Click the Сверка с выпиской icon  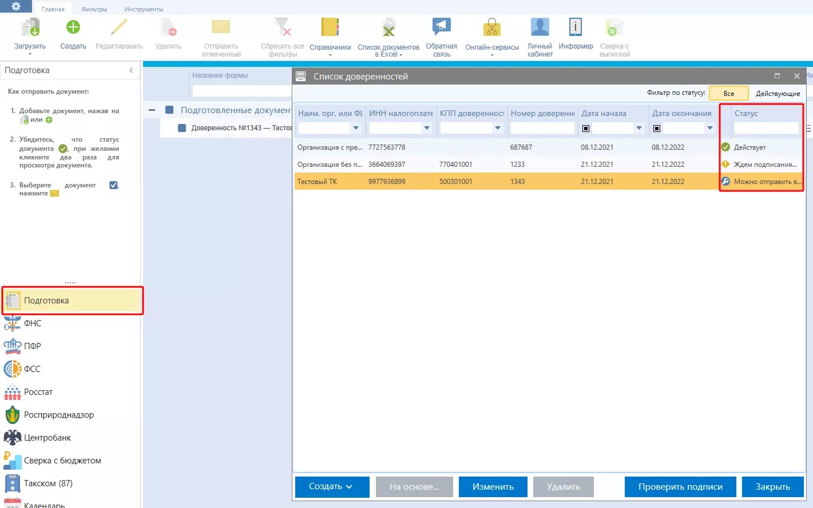[614, 27]
